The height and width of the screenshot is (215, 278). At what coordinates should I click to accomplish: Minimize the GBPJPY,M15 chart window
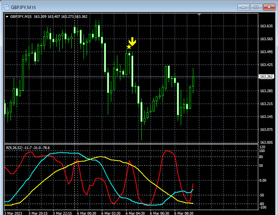(x=243, y=7)
